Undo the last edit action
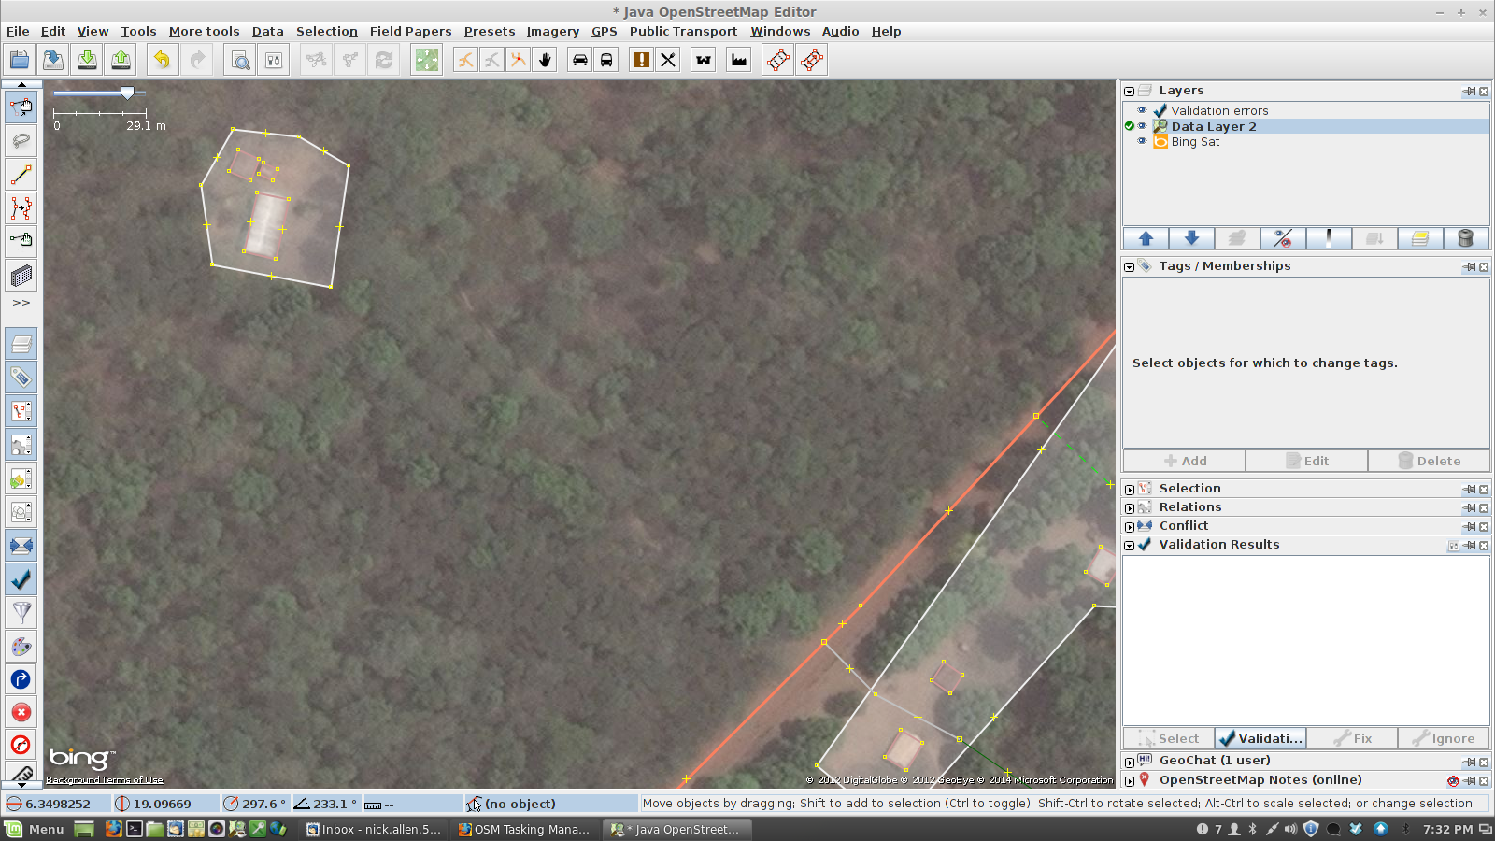This screenshot has width=1495, height=841. (x=162, y=60)
